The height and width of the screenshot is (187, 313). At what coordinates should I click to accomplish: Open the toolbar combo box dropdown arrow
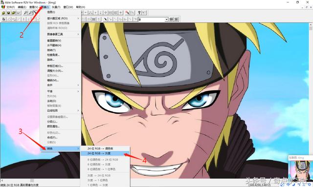point(166,20)
